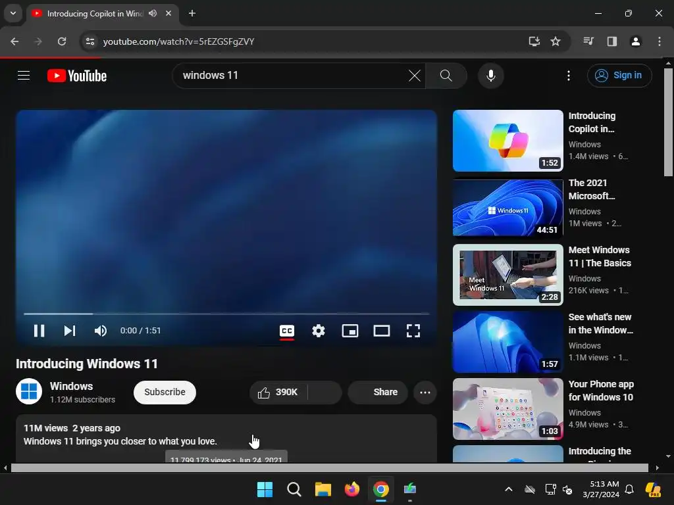Open File Explorer from taskbar
This screenshot has width=674, height=505.
323,489
